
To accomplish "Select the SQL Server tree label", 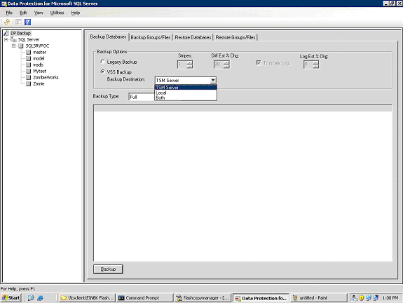I will (x=29, y=39).
